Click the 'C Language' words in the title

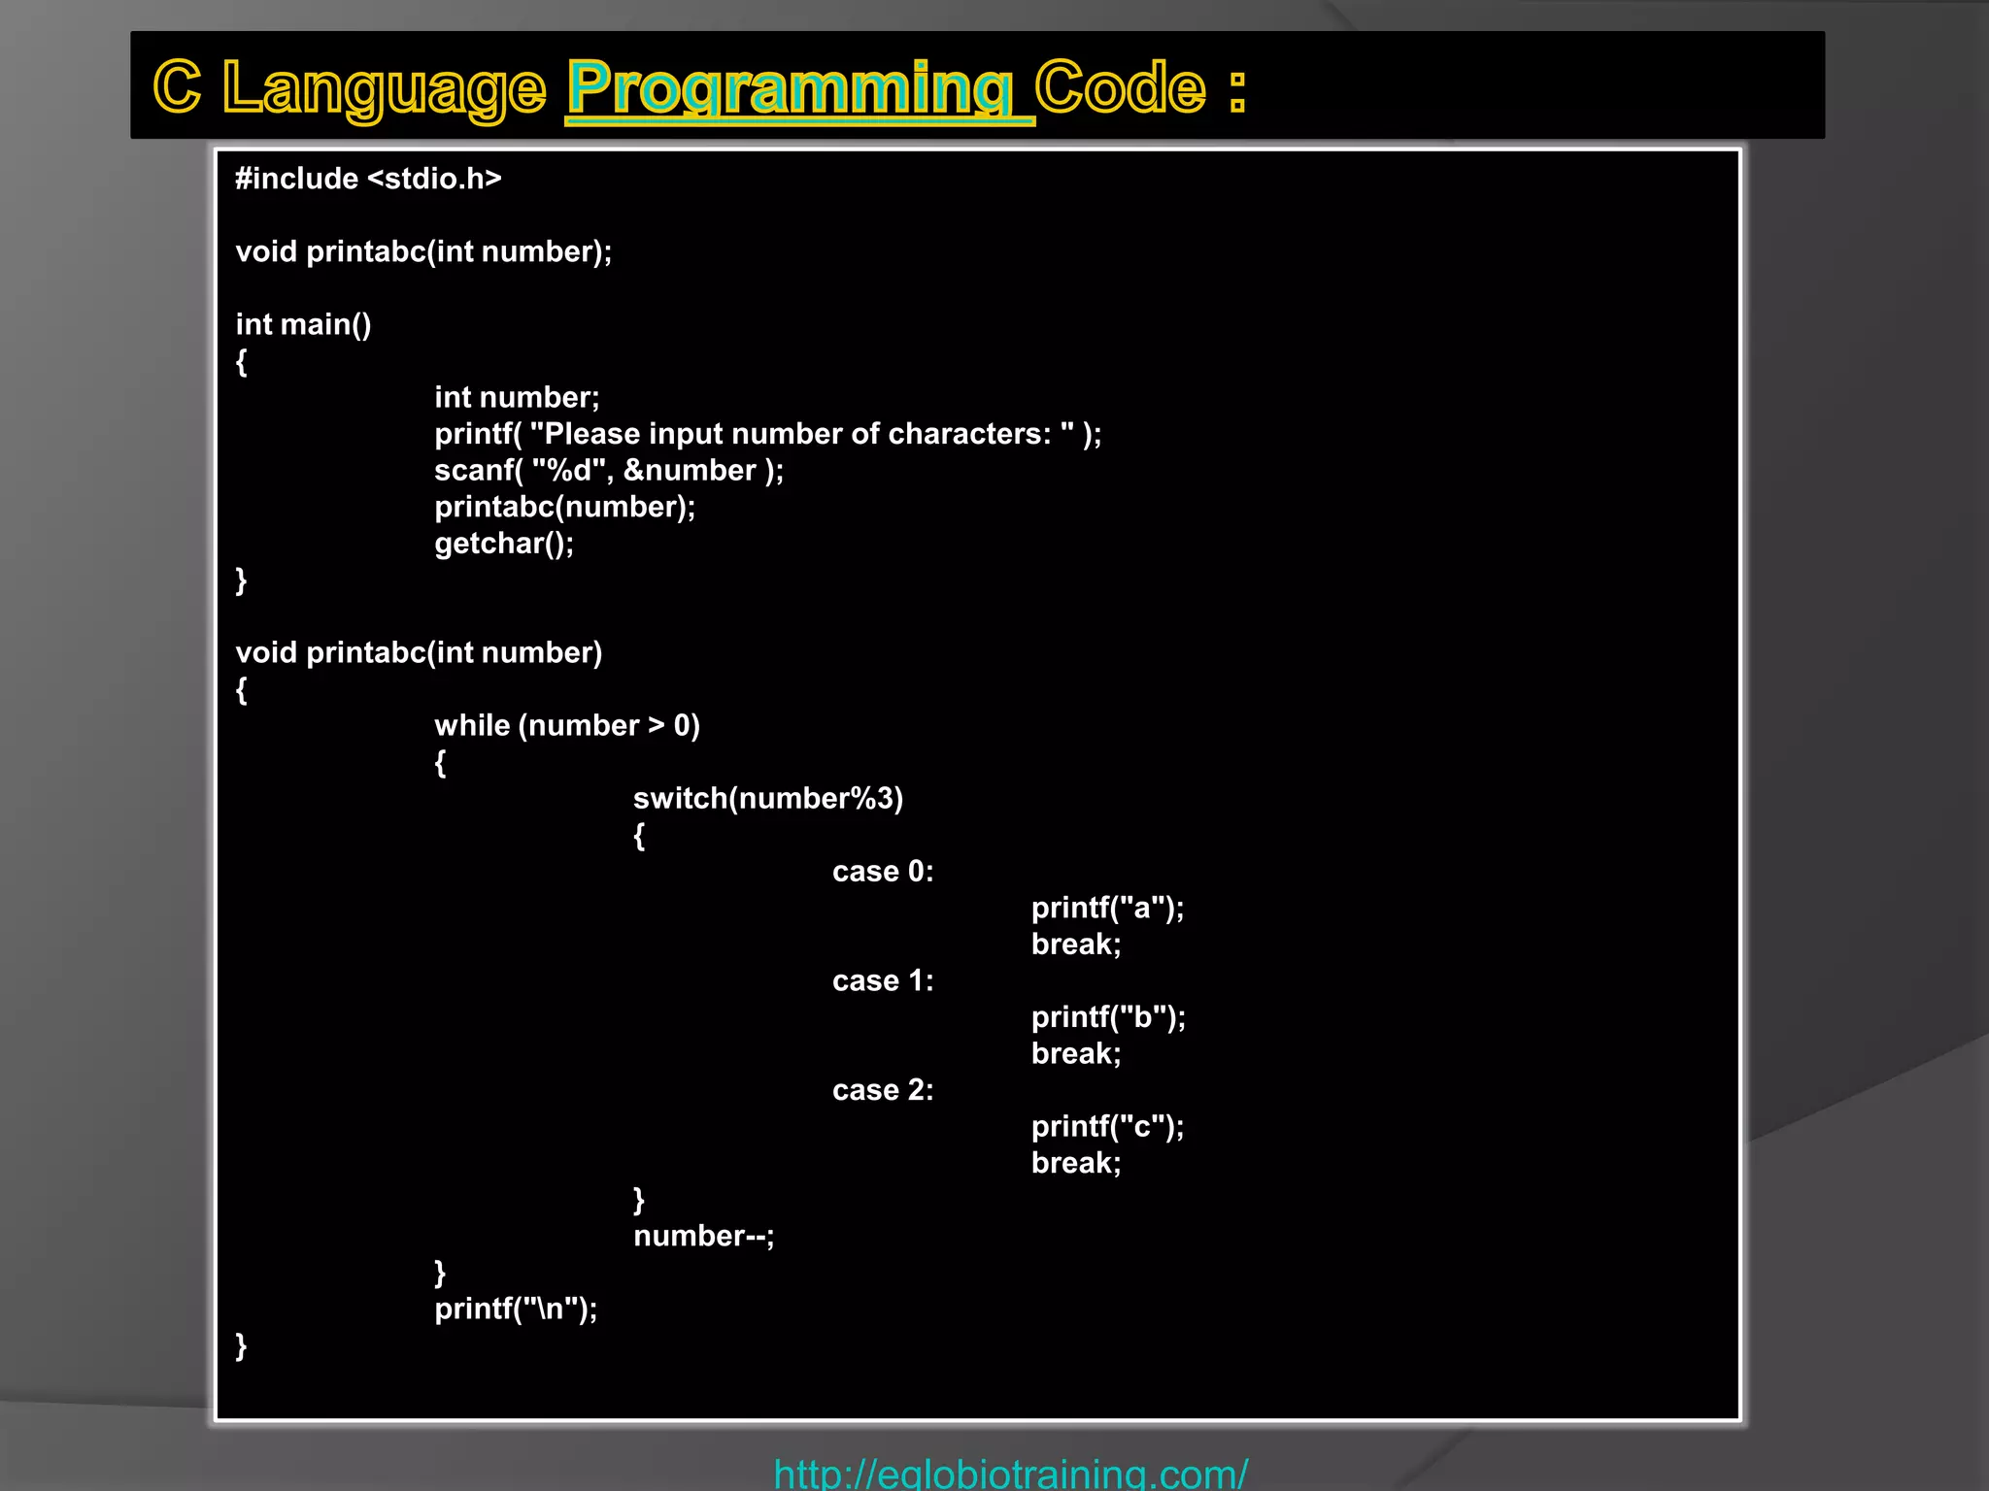tap(350, 90)
